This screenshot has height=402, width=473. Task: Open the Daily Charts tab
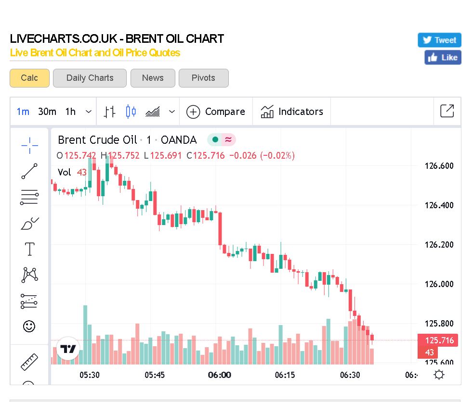pyautogui.click(x=90, y=78)
